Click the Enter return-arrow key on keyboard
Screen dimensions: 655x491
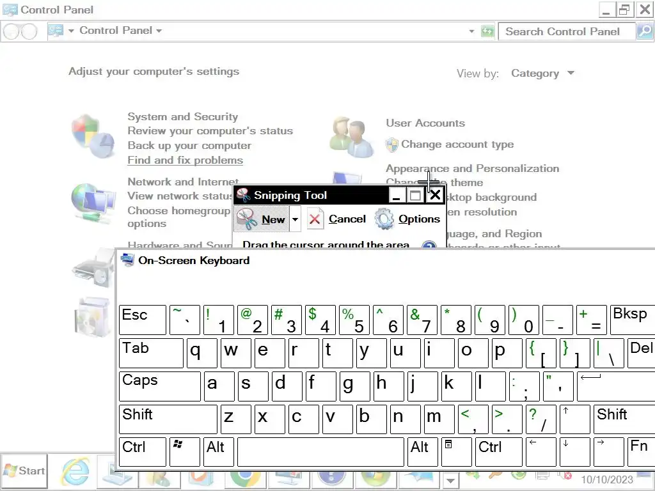616,387
